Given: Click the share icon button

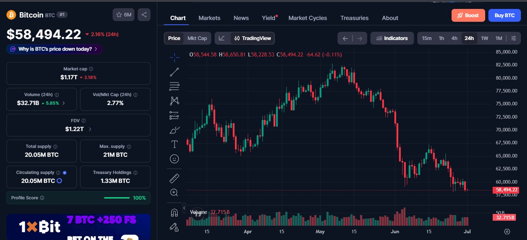Looking at the screenshot, I should pyautogui.click(x=144, y=15).
